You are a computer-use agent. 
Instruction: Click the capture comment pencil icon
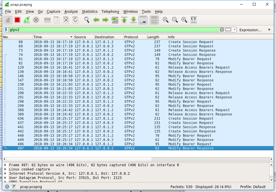pos(13,186)
